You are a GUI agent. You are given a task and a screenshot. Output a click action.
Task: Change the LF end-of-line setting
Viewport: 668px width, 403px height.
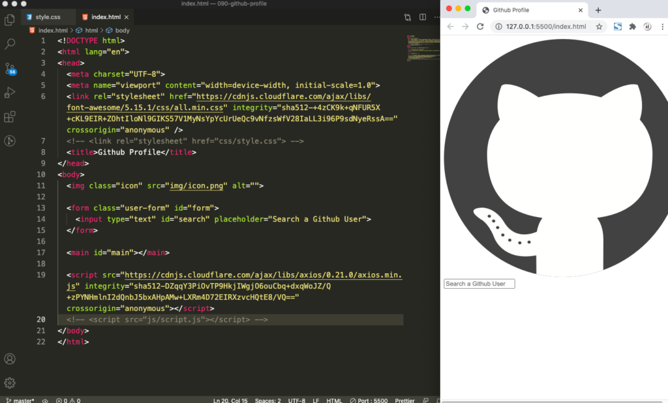[x=316, y=400]
